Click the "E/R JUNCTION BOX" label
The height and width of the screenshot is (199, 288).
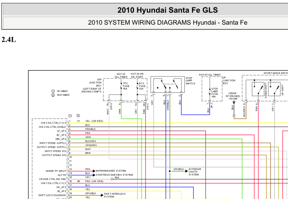click(95, 82)
